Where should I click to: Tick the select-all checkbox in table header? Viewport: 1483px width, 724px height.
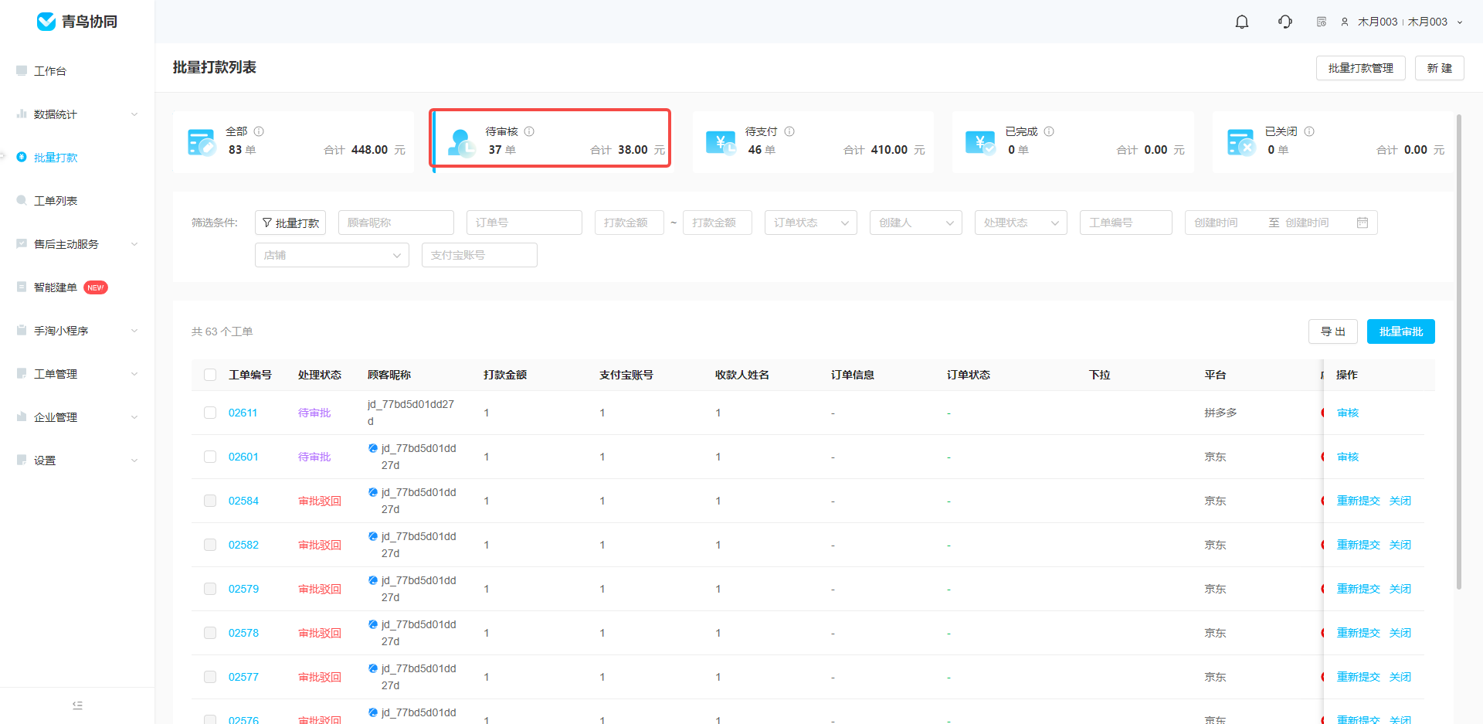[x=210, y=375]
